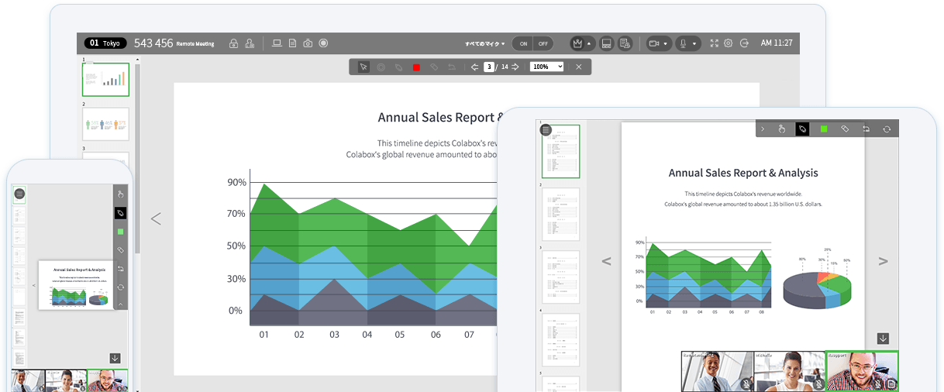Open settings gear in desktop top bar

tap(729, 43)
